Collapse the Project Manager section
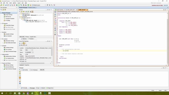Screen dimensions: 169x95 click(x=1, y=13)
